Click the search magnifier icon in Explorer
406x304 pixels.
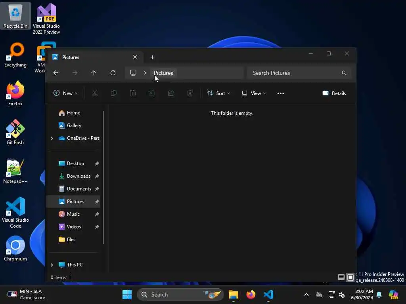coord(344,73)
